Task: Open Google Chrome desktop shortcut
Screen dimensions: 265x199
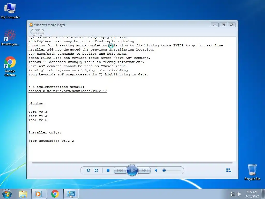Action: [x=10, y=66]
